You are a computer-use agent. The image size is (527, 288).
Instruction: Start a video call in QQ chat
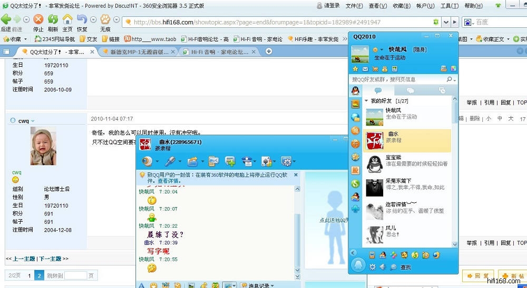pos(147,161)
